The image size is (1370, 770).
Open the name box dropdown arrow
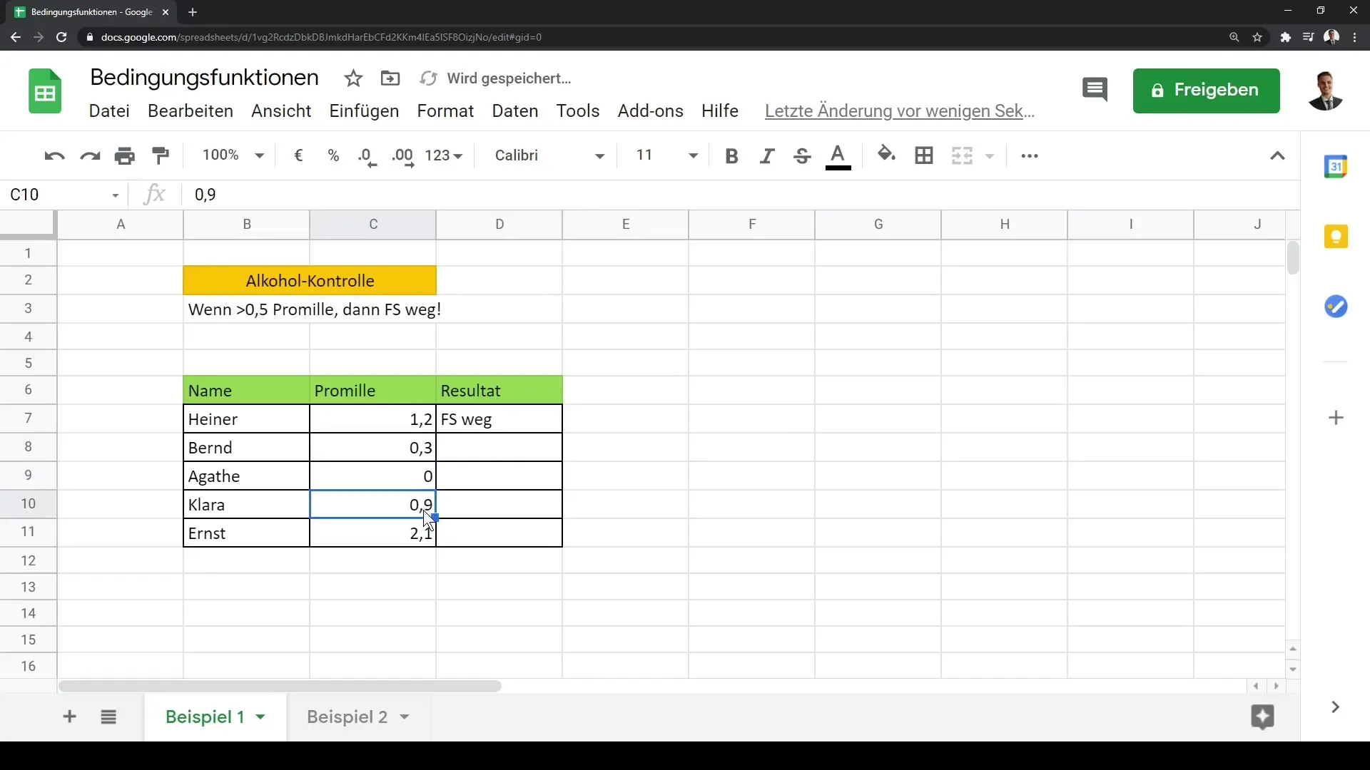coord(115,195)
